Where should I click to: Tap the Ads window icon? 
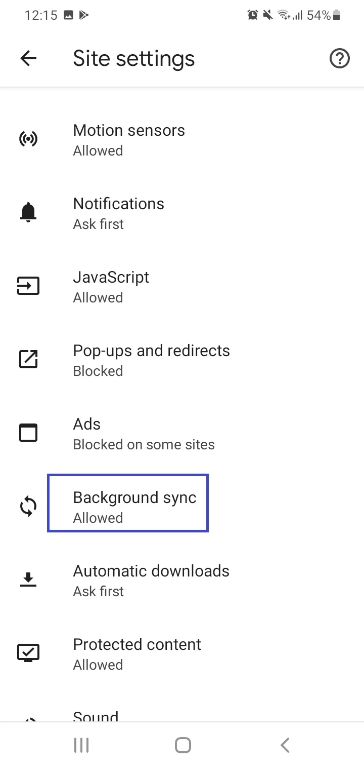28,433
